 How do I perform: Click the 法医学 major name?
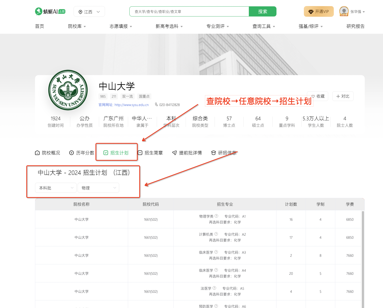coord(206,288)
